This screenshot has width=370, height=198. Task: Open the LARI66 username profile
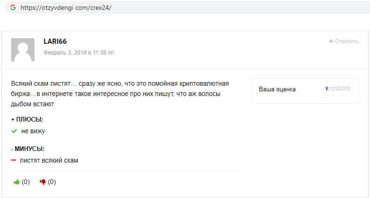pyautogui.click(x=55, y=41)
